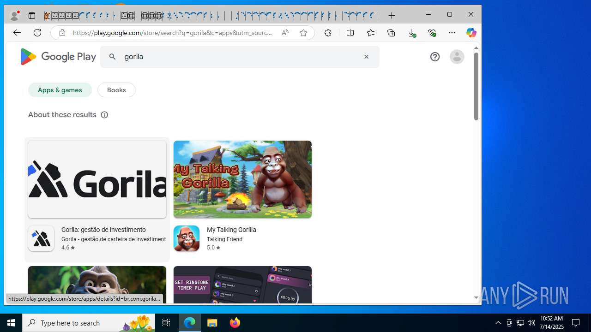Open the Windows Start menu
This screenshot has width=591, height=332.
click(x=11, y=323)
